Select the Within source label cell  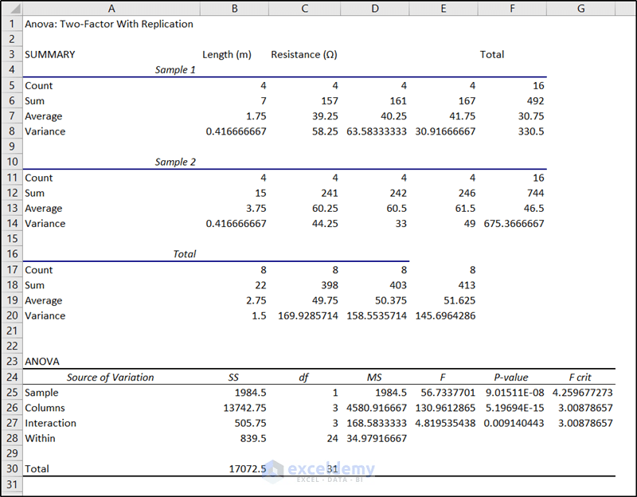41,438
